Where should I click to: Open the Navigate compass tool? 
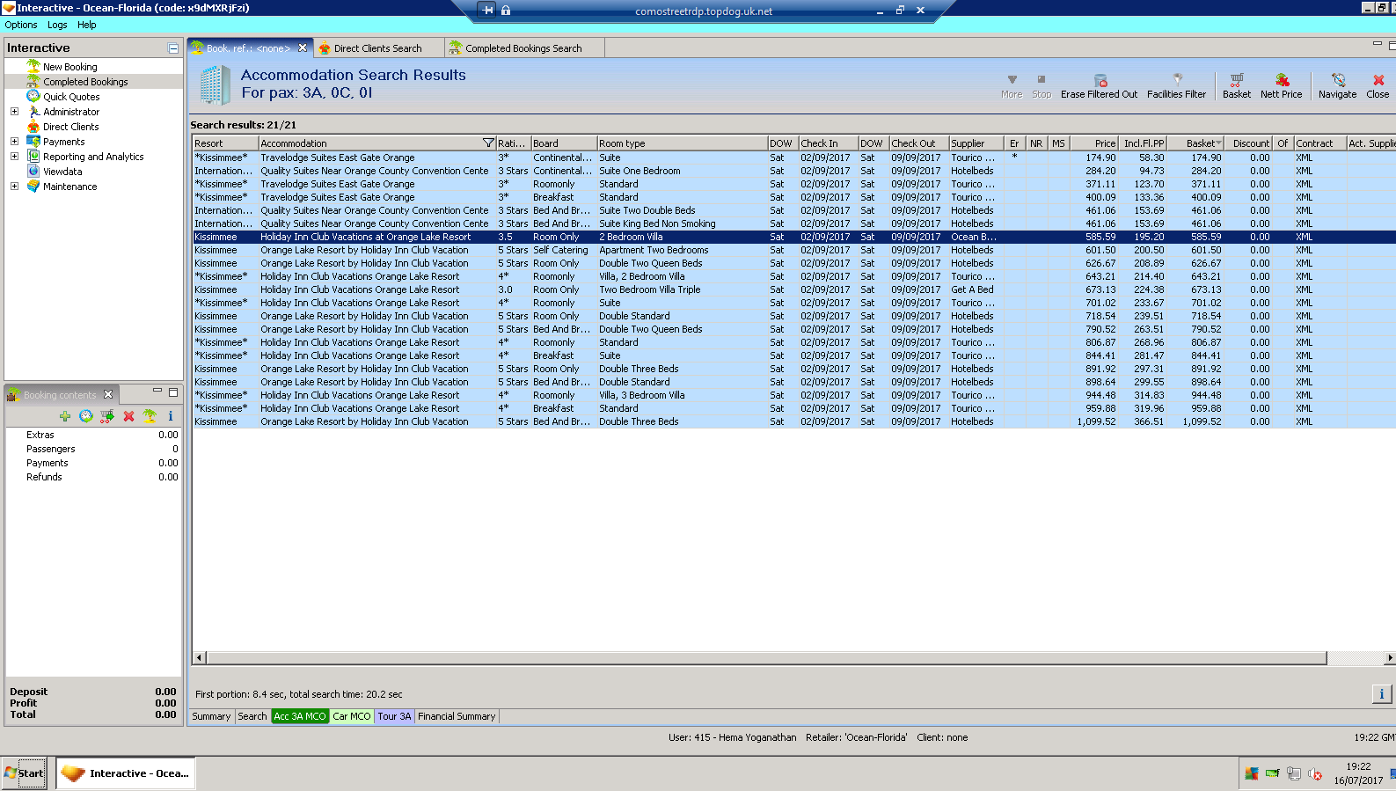[x=1337, y=85]
